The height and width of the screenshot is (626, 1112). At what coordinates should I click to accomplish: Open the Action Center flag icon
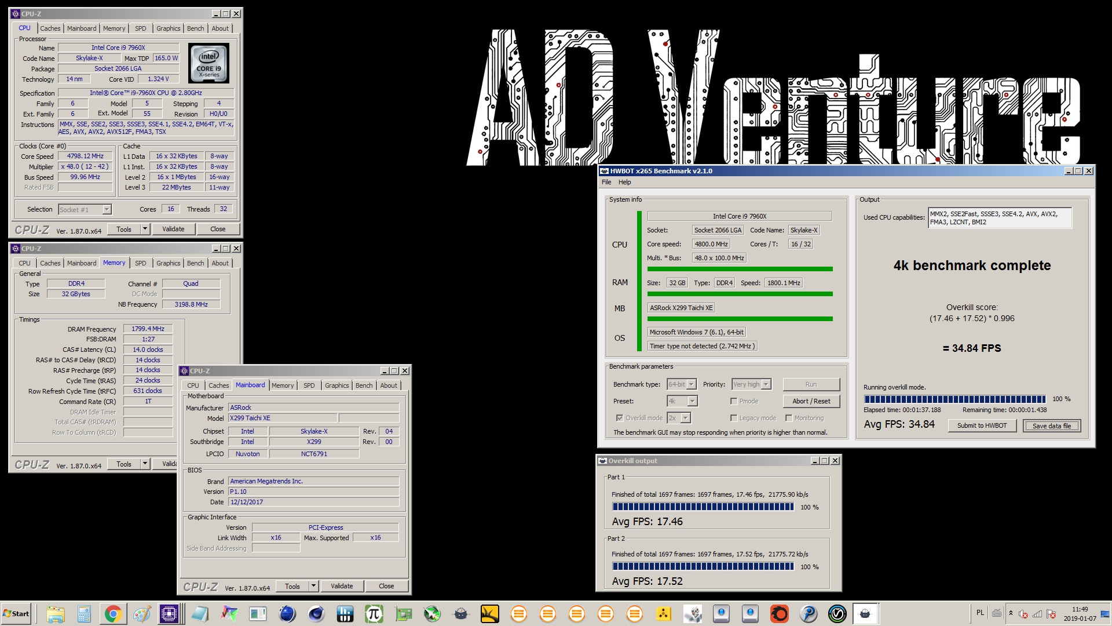(1051, 614)
